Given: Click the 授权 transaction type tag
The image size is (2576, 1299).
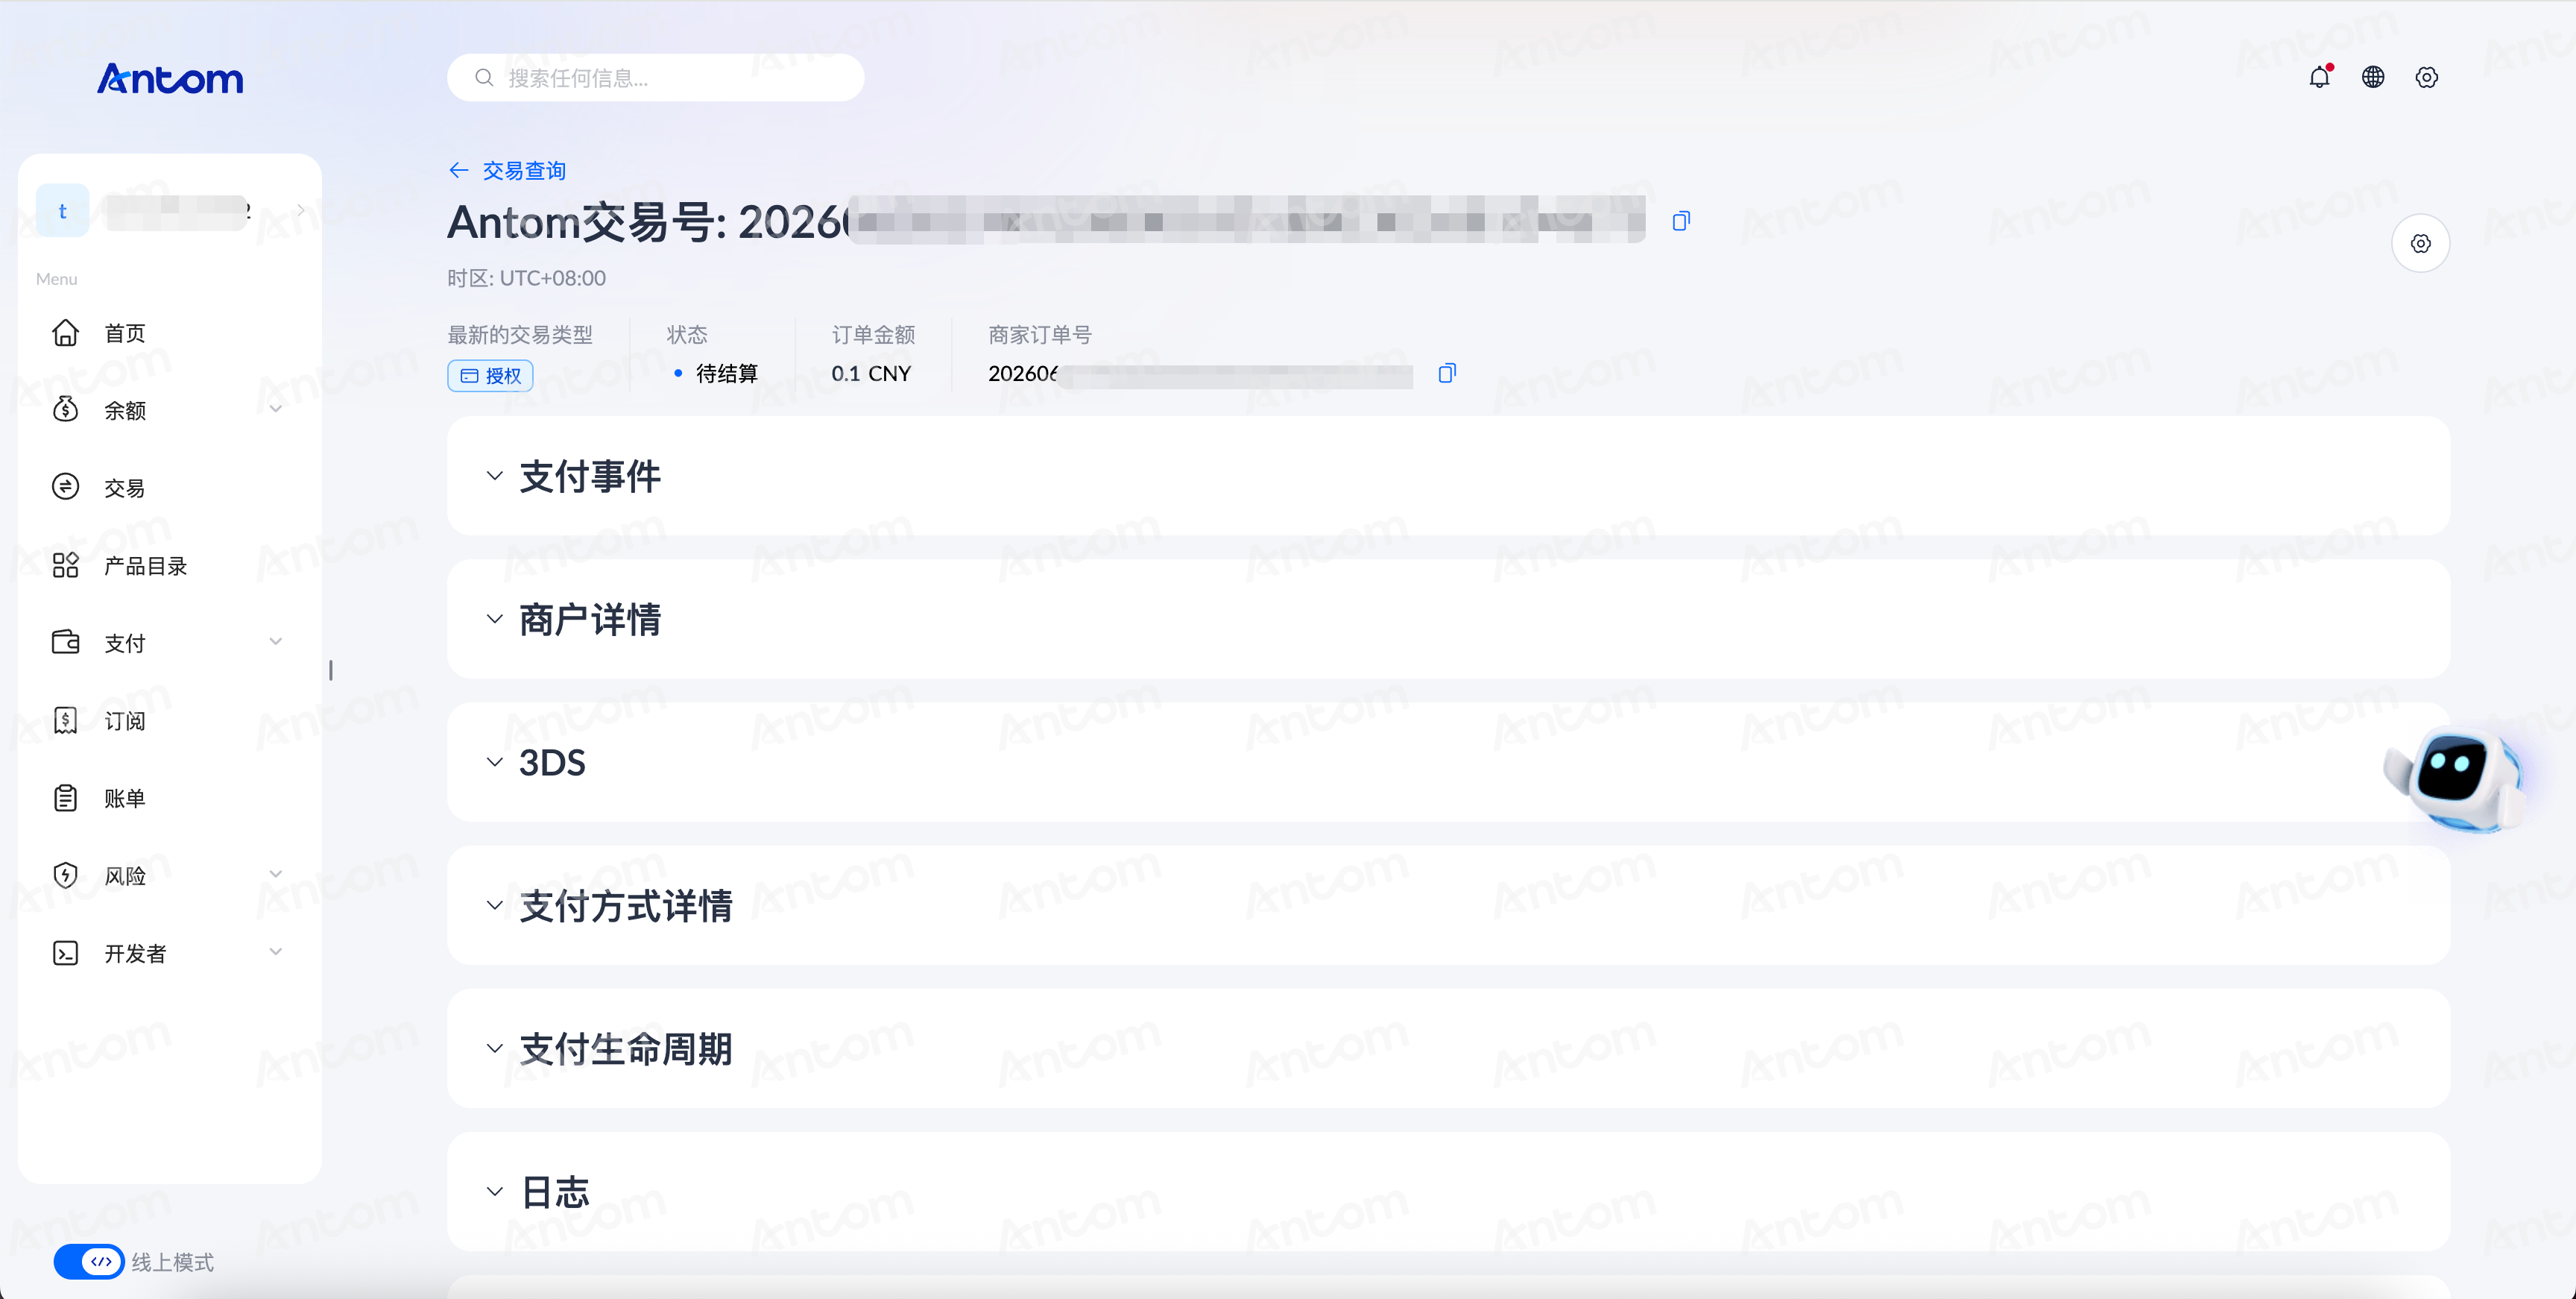Looking at the screenshot, I should 490,375.
